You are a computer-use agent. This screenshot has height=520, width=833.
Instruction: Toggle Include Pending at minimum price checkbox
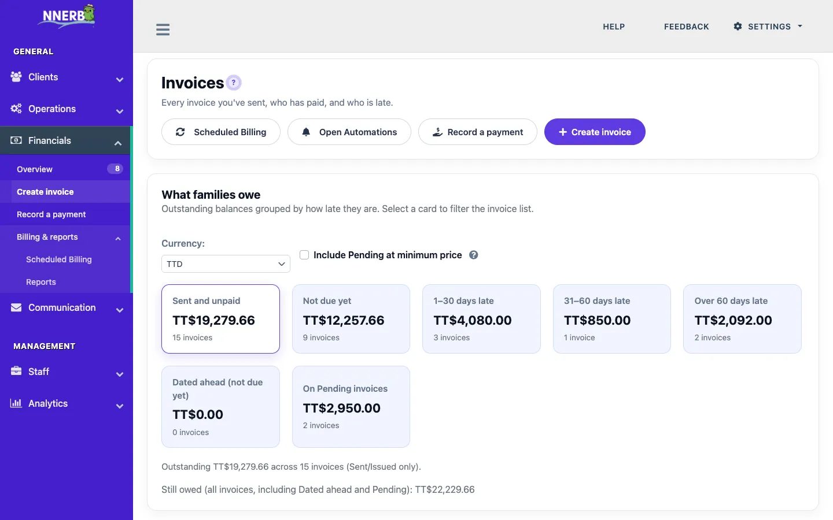point(304,255)
